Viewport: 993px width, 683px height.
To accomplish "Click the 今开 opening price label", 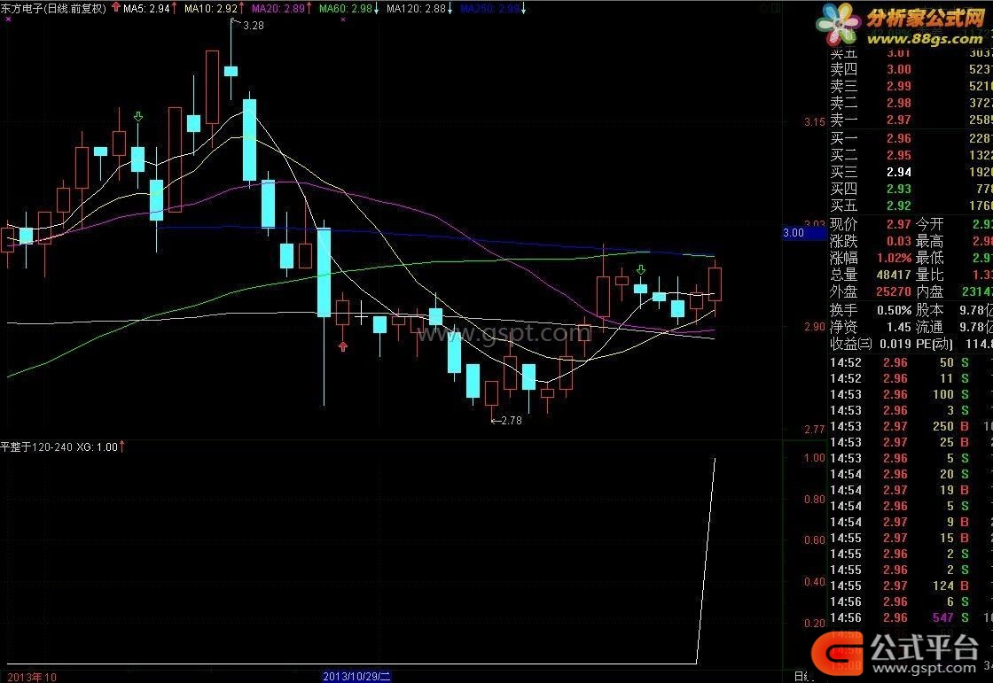I will [x=929, y=224].
